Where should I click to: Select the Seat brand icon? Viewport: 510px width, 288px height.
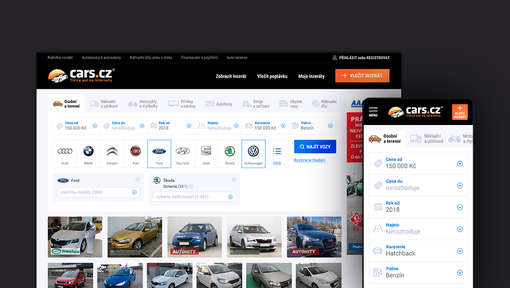tap(206, 151)
